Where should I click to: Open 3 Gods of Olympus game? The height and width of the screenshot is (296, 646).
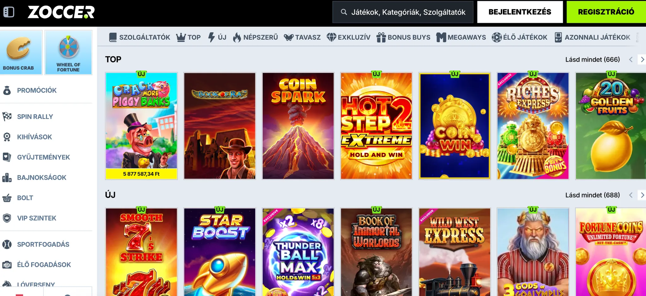coord(533,252)
